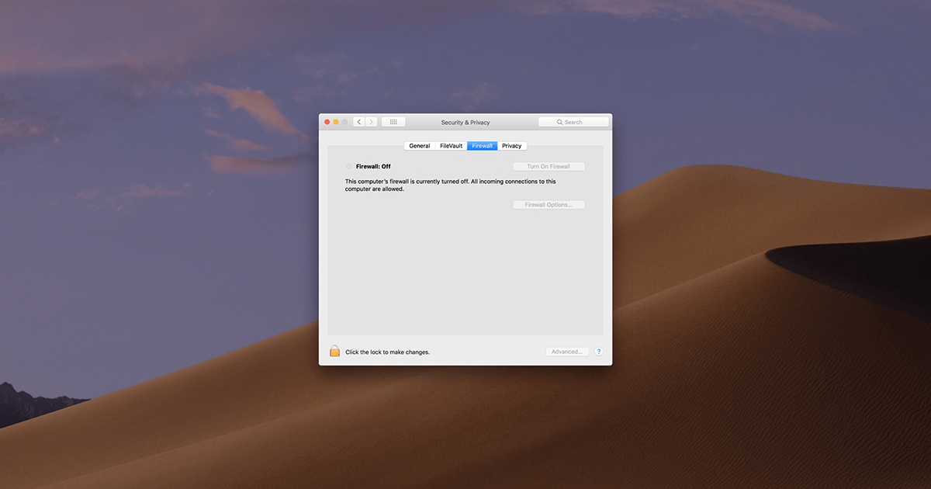Switch to the General tab
931x489 pixels.
(419, 145)
